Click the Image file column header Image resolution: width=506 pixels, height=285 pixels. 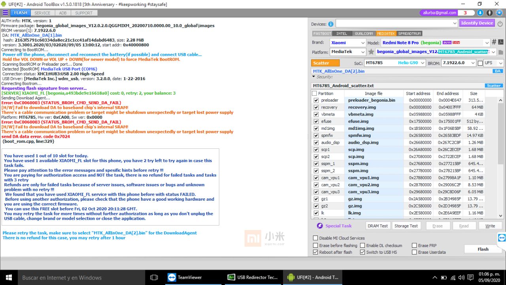[374, 93]
